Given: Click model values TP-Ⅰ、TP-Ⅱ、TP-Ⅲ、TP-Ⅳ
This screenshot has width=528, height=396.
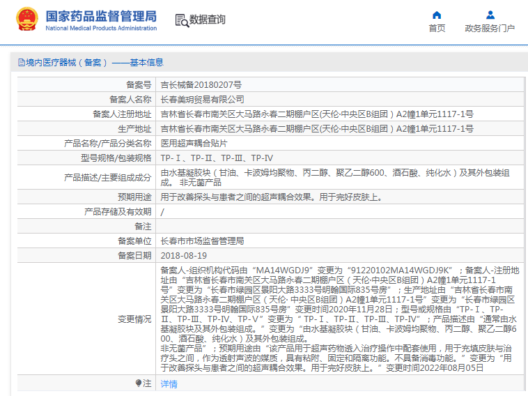Looking at the screenshot, I should pyautogui.click(x=217, y=158).
